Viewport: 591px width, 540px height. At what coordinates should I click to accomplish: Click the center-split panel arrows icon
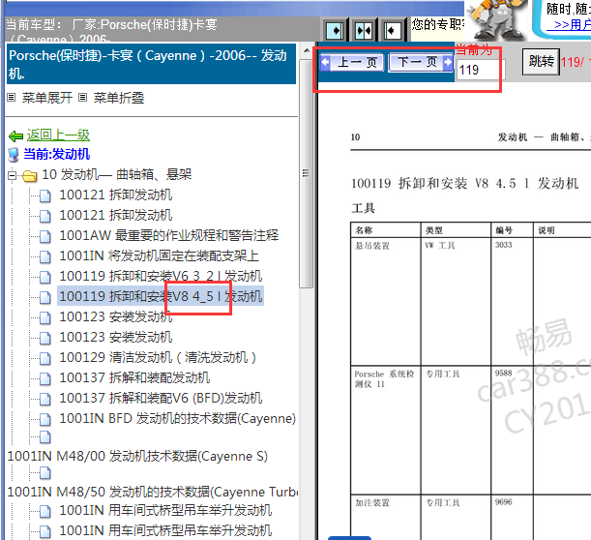pos(364,30)
